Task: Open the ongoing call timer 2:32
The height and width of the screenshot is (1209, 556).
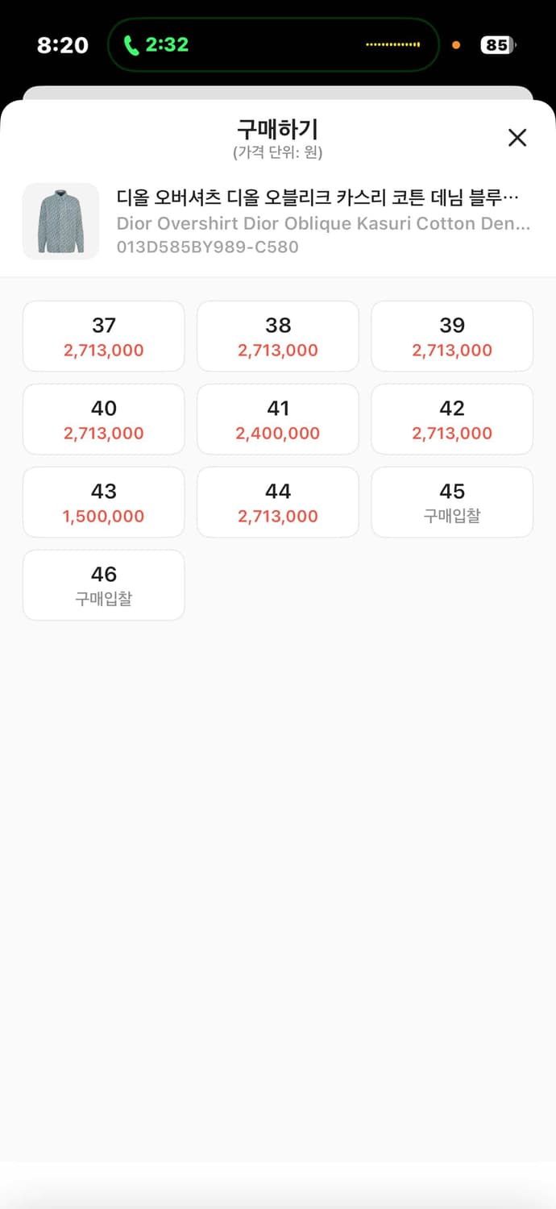Action: 167,45
